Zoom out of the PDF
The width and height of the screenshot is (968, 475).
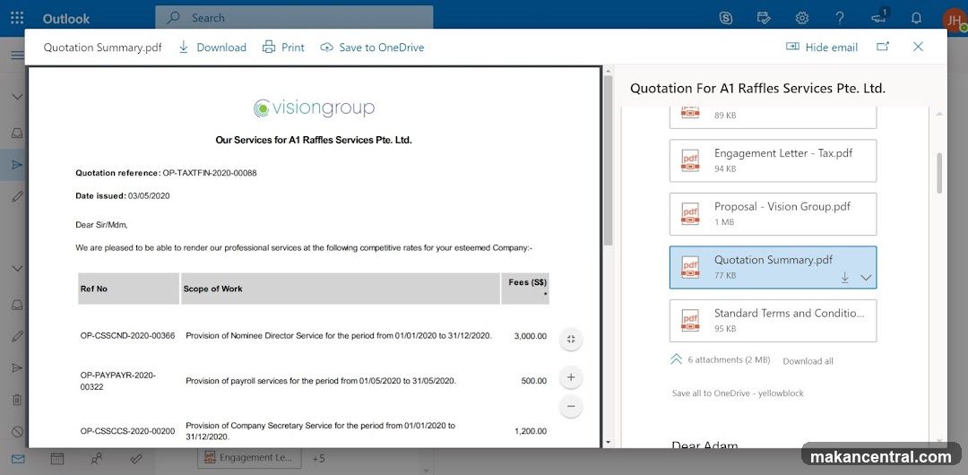(x=571, y=406)
